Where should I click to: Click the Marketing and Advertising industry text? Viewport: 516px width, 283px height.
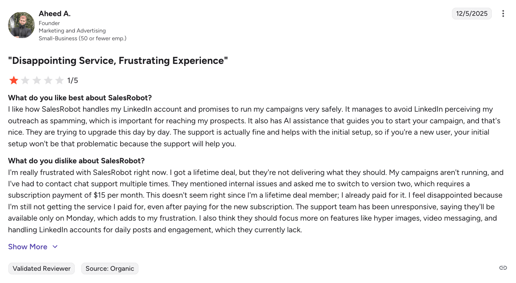[x=72, y=31]
